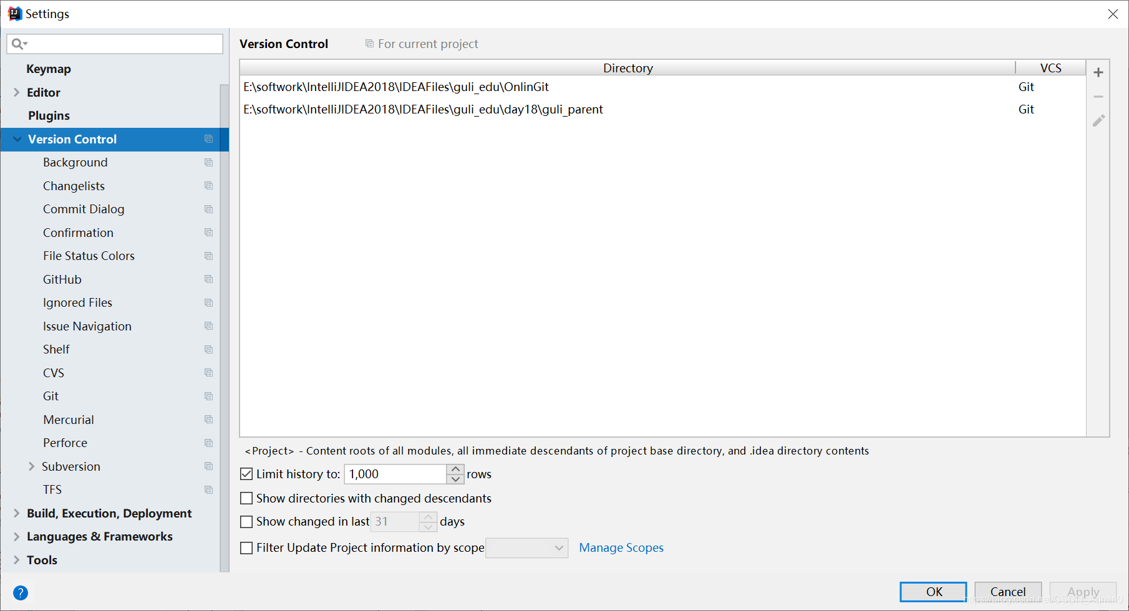The image size is (1129, 611).
Task: Click the project-level icon beside File Status Colors
Action: (x=209, y=256)
